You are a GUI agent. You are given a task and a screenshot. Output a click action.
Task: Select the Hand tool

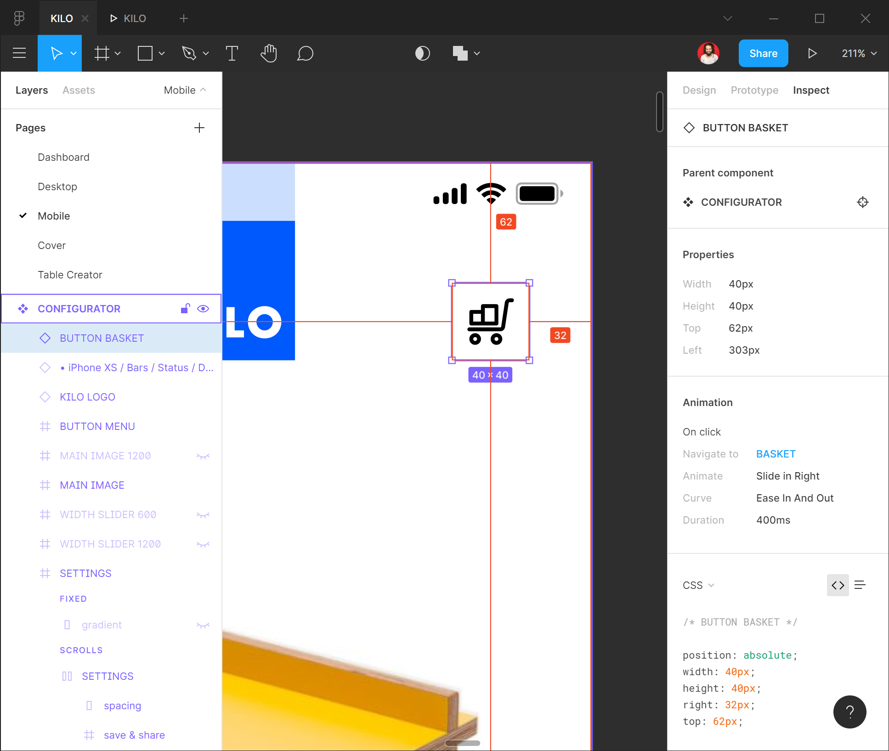269,53
